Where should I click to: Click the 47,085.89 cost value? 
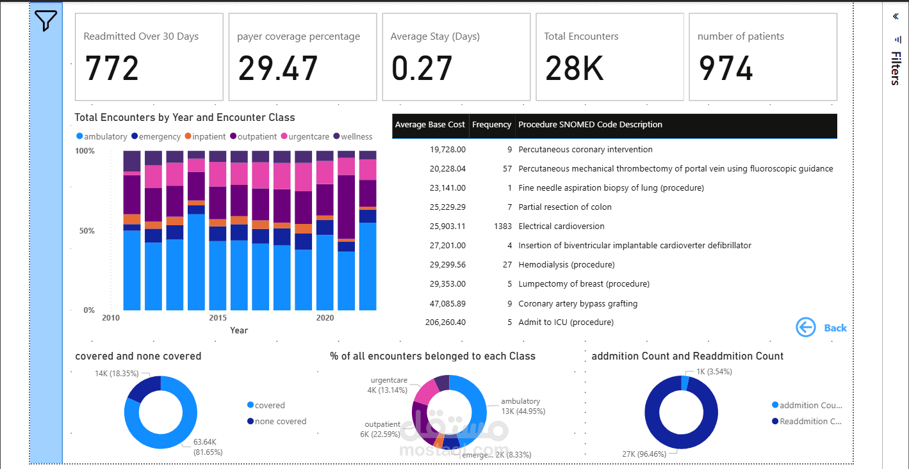448,303
